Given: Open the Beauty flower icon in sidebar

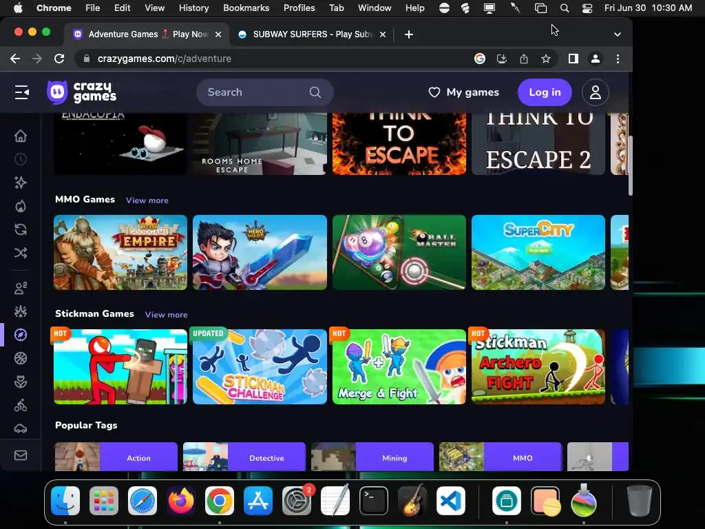Looking at the screenshot, I should tap(21, 382).
